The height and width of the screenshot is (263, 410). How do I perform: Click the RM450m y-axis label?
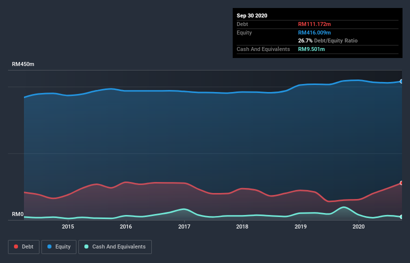[23, 64]
